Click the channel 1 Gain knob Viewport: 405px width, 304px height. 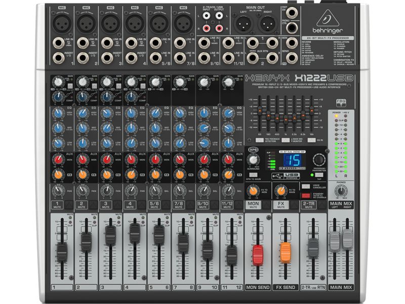tap(58, 82)
